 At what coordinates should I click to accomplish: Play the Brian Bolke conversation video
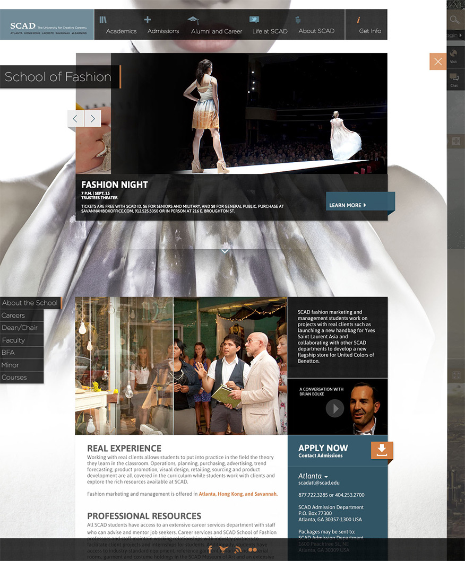click(x=335, y=408)
